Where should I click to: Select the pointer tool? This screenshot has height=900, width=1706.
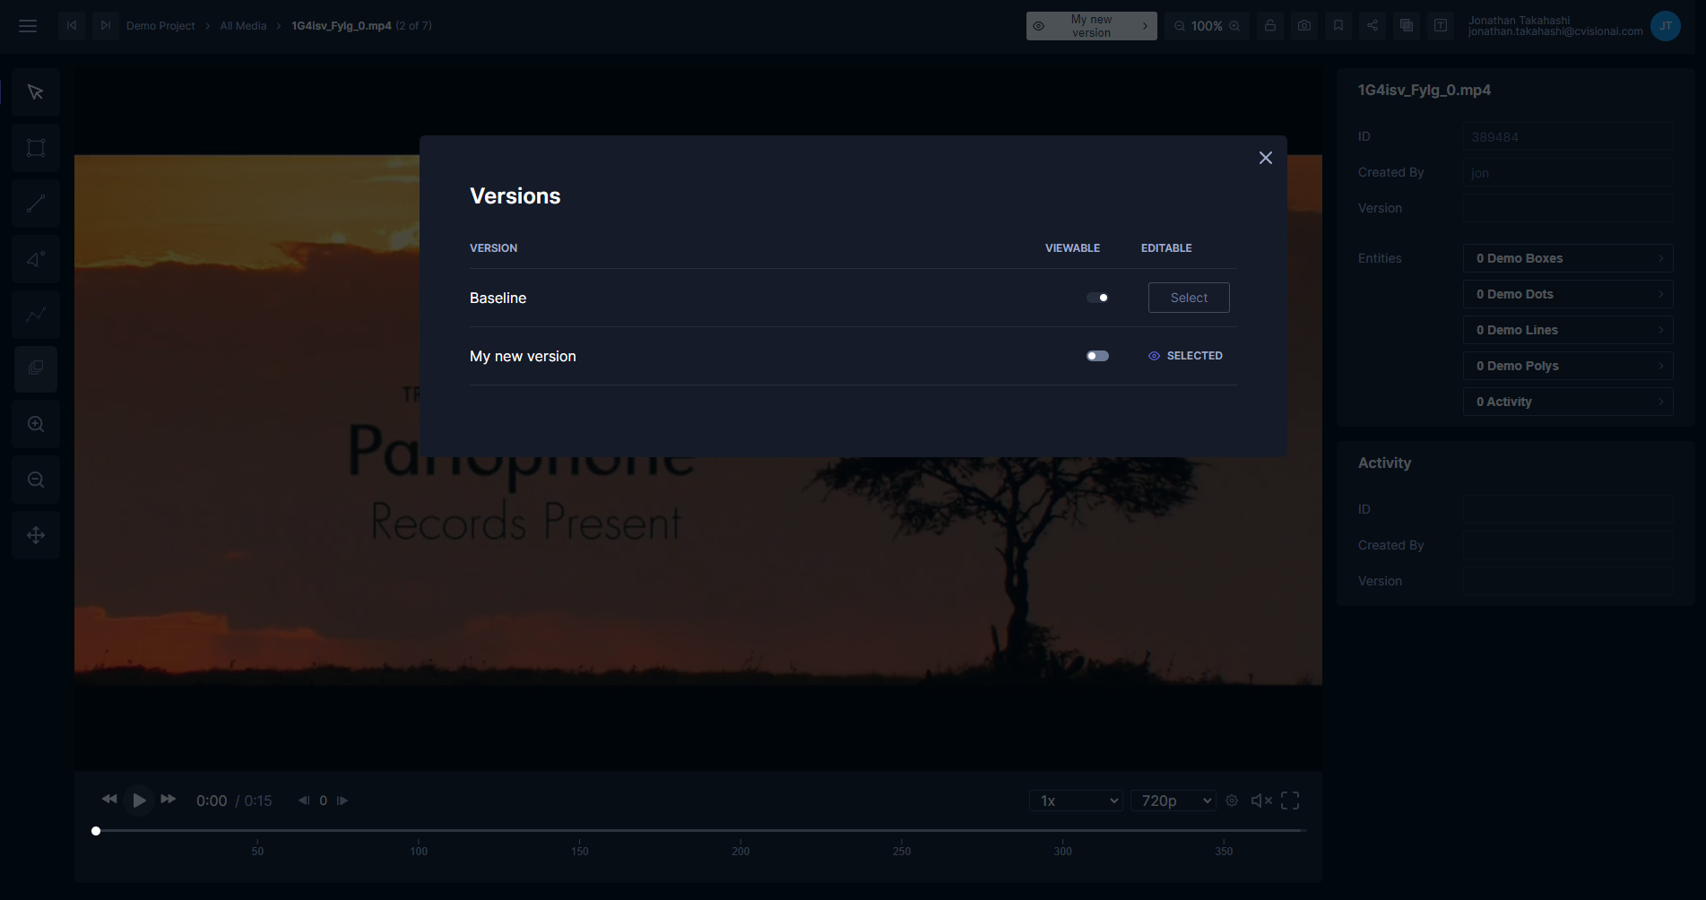click(x=36, y=92)
